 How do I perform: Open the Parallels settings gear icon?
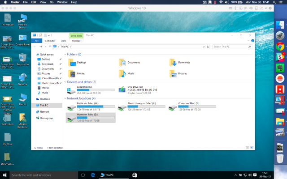point(270,8)
